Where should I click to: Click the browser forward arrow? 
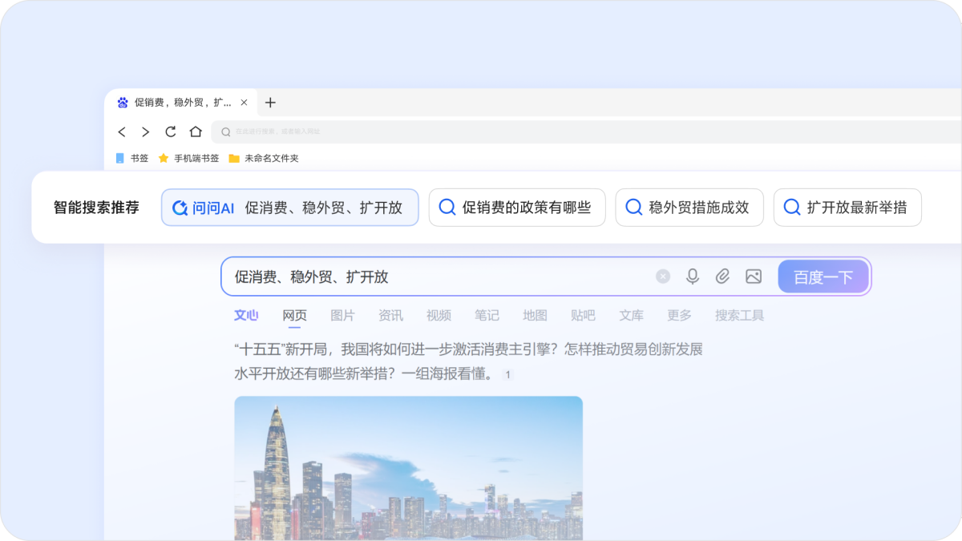pos(145,131)
